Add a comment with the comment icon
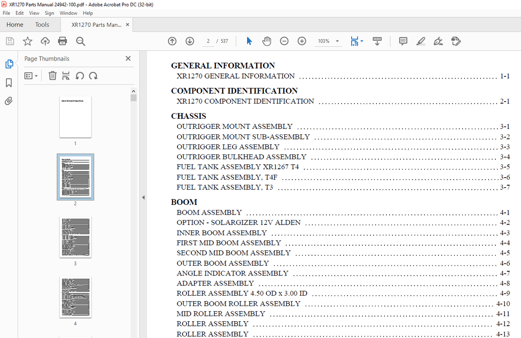Screen dimensions: 521x338 (x=403, y=41)
